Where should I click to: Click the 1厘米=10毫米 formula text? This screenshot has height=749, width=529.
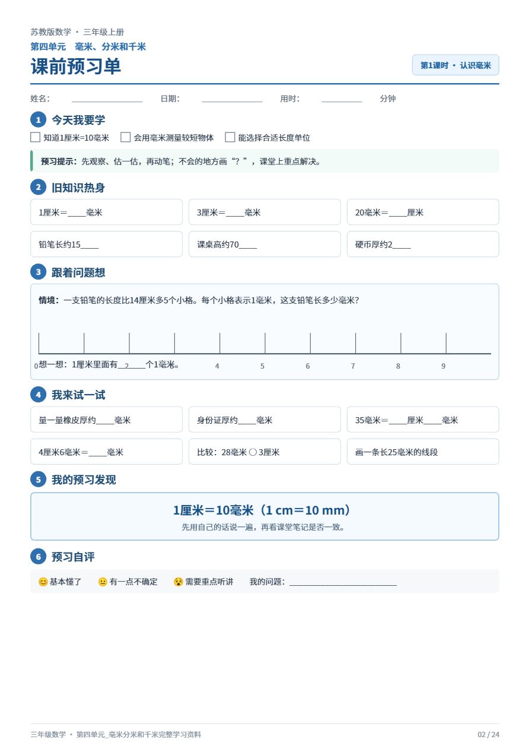(x=264, y=510)
